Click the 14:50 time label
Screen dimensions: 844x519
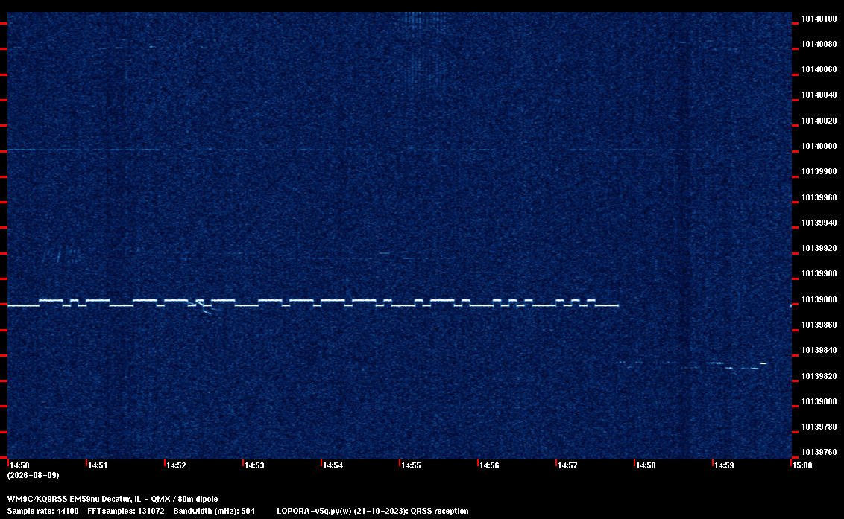[19, 465]
